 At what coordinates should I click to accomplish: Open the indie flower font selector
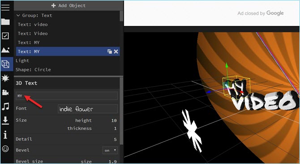coord(88,109)
